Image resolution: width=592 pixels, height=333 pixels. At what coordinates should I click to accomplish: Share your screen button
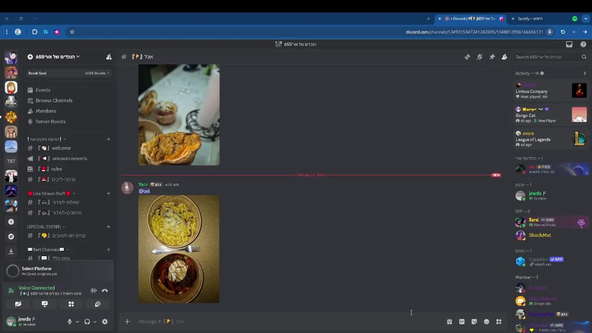tap(44, 304)
